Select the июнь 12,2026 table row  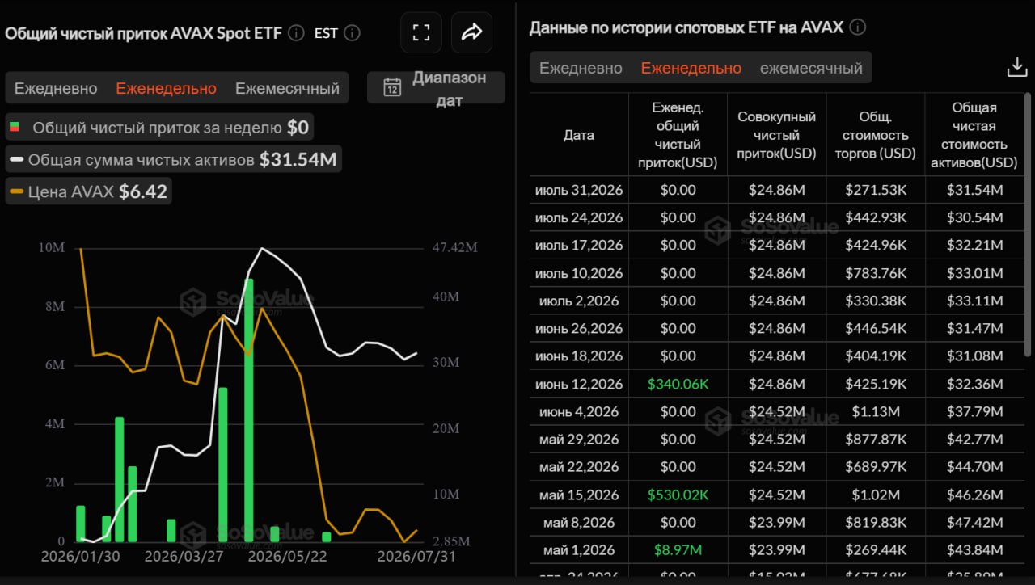tap(777, 384)
